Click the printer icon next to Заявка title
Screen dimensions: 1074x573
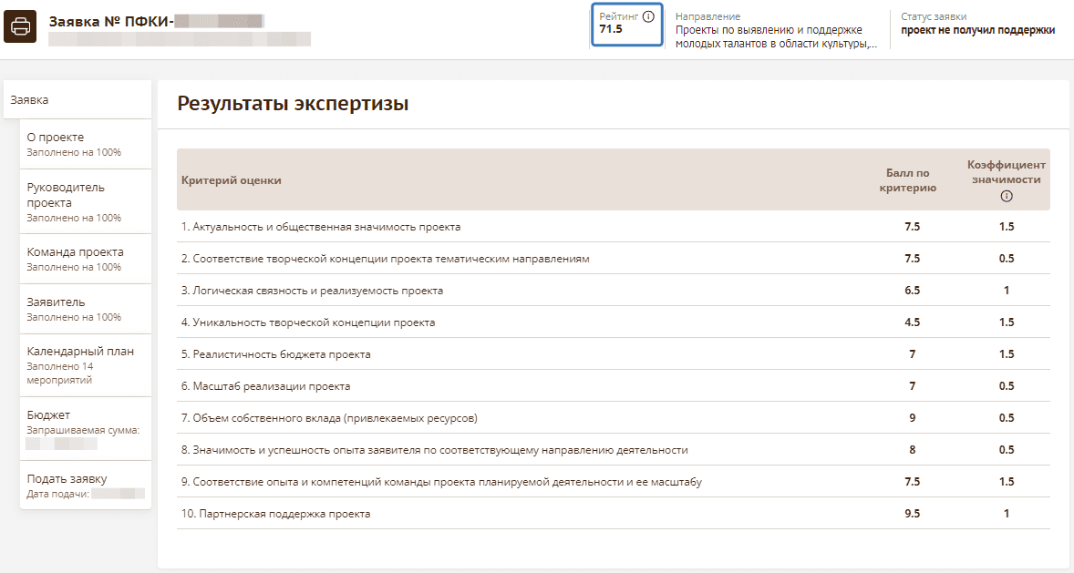click(20, 27)
